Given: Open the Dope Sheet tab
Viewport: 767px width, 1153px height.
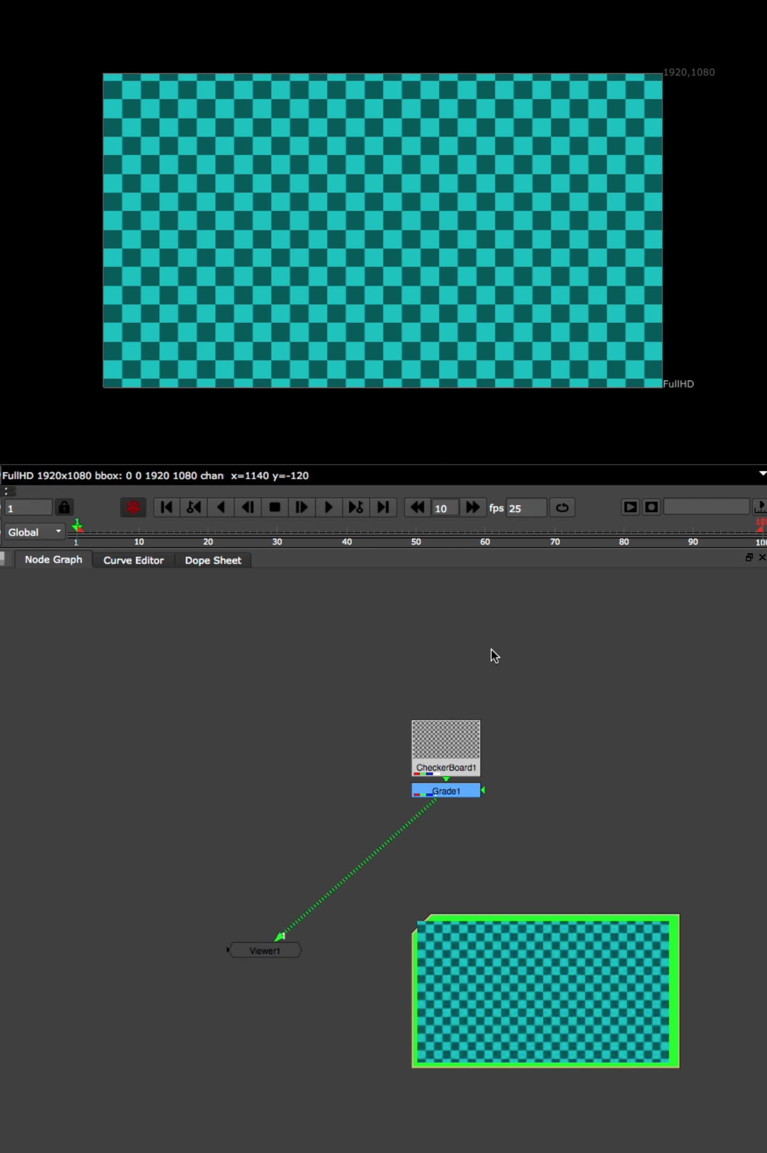Looking at the screenshot, I should (x=213, y=560).
